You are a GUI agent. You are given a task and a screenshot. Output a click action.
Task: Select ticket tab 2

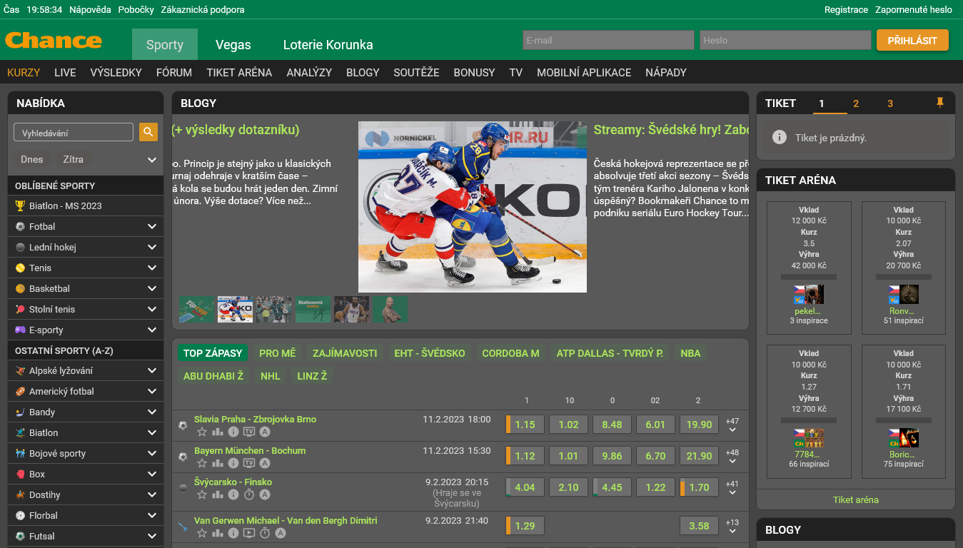click(x=856, y=103)
